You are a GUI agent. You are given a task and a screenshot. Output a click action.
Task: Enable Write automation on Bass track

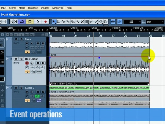pos(43,43)
